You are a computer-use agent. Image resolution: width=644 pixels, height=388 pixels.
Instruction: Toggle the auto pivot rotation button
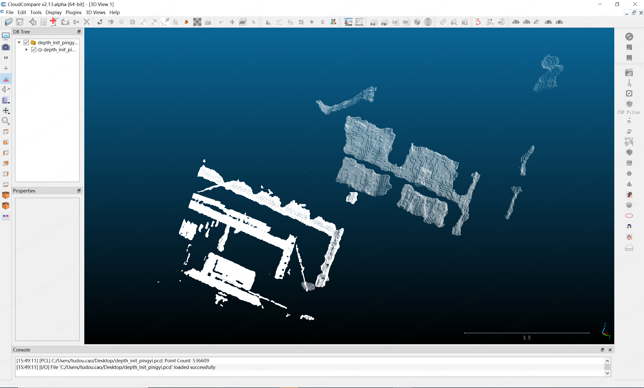[x=6, y=79]
